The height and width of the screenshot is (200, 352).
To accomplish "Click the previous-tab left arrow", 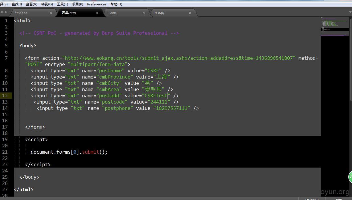I will click(x=1, y=12).
